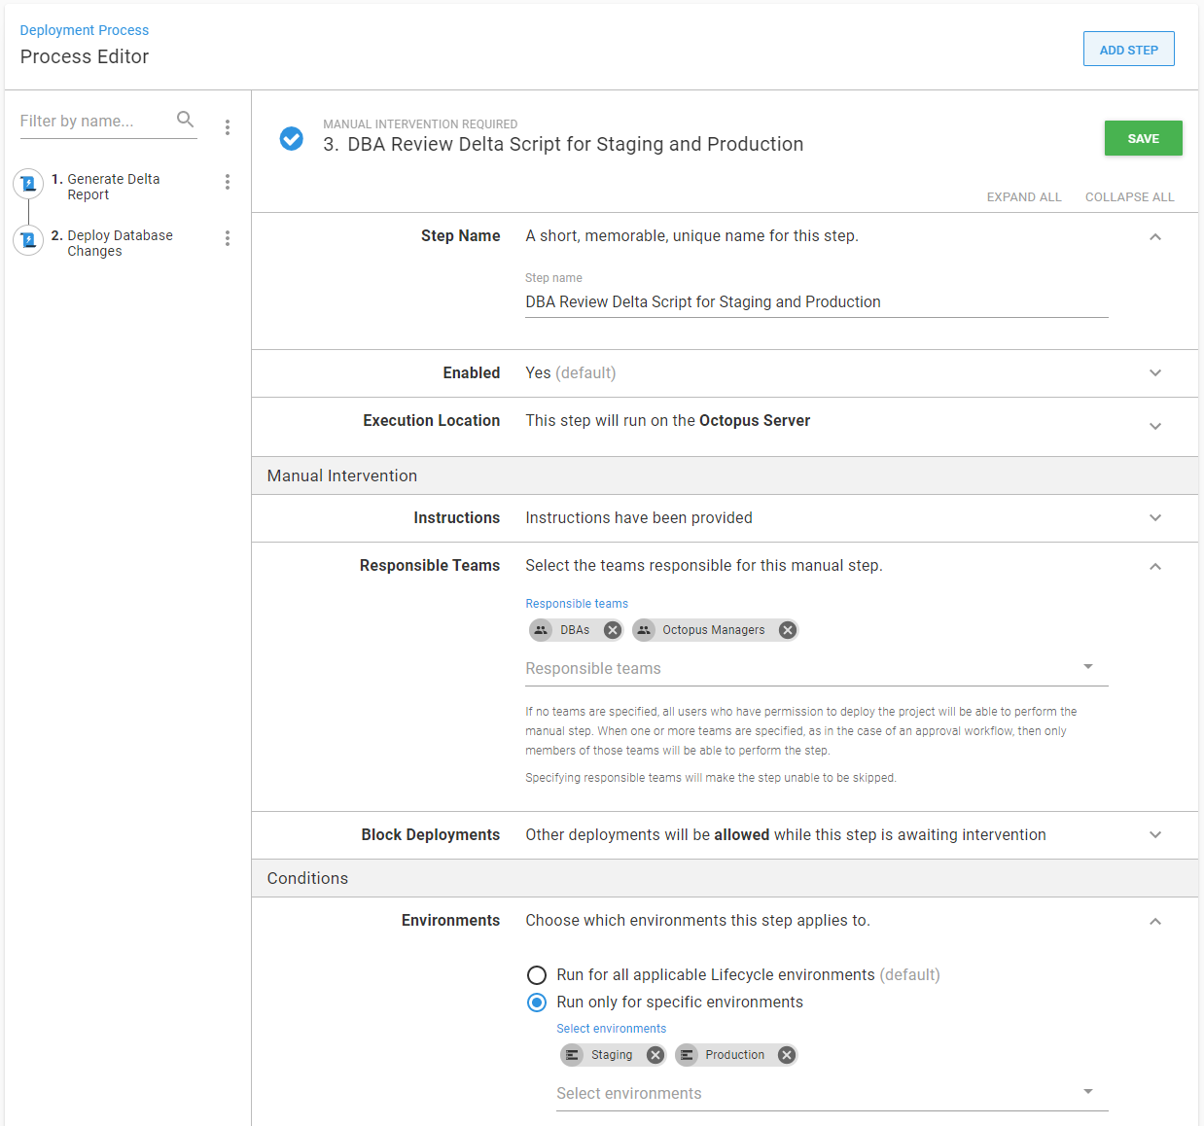Expand the Enabled section
Screen dimensions: 1204x1126
(x=1155, y=373)
